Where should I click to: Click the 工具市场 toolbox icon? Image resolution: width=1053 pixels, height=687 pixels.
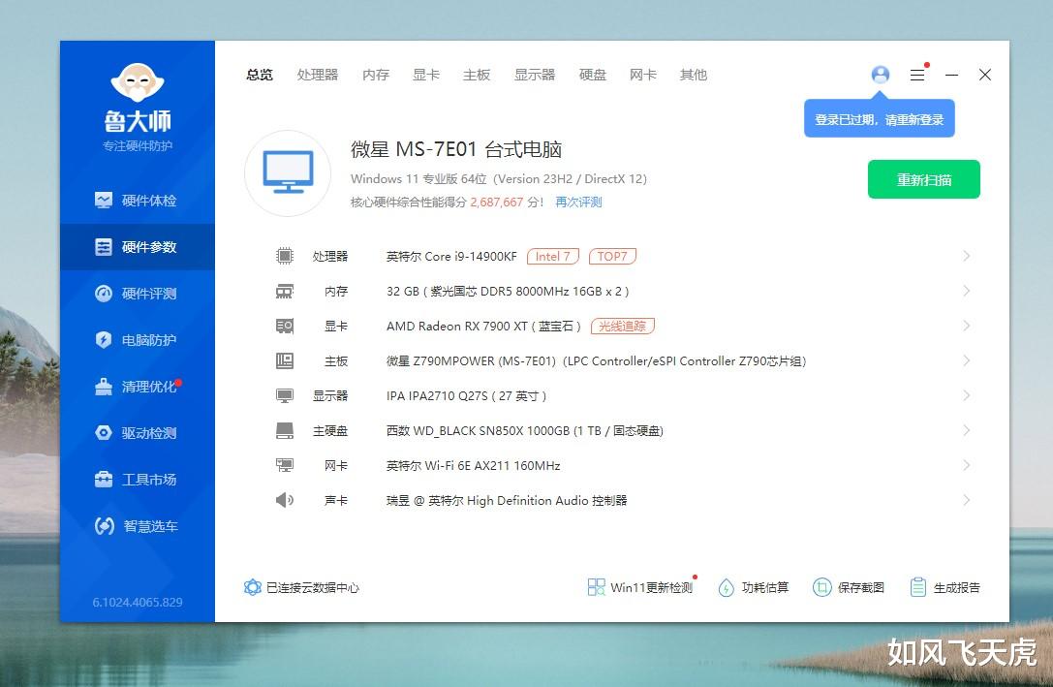coord(104,480)
